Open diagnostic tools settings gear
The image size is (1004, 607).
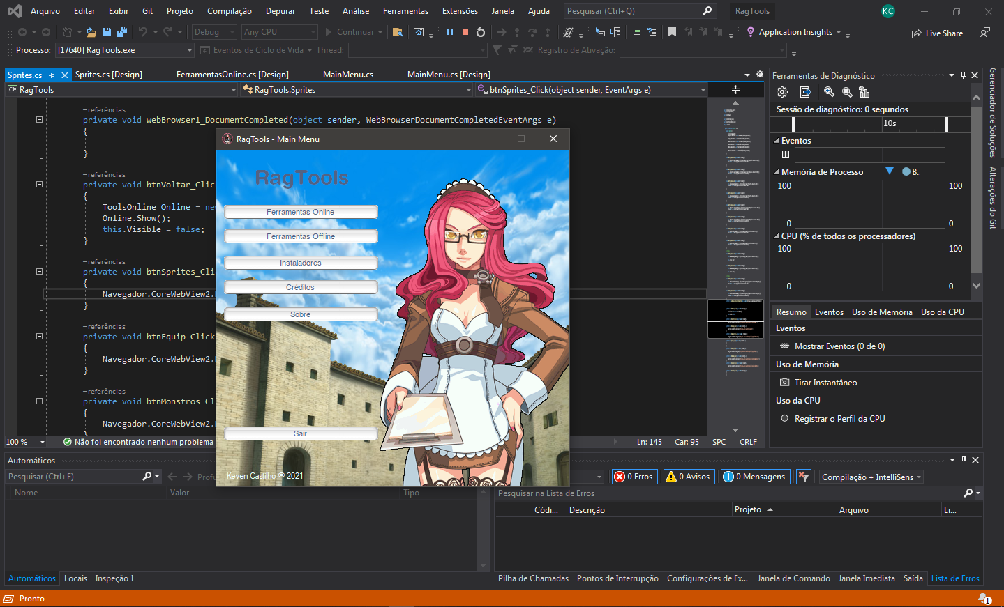tap(782, 92)
